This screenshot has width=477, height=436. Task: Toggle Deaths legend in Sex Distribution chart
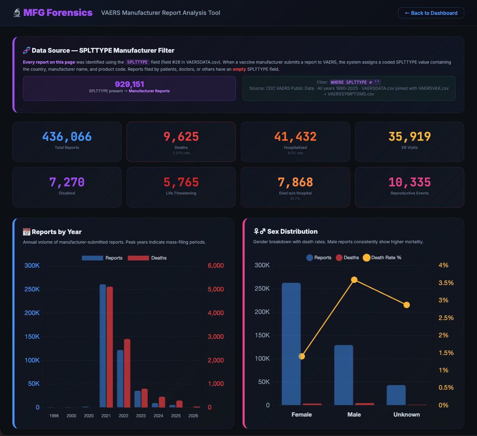347,258
